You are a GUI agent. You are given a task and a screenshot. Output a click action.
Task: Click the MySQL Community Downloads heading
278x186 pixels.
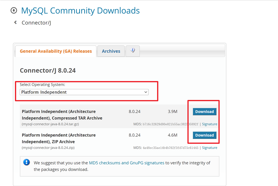(80, 11)
